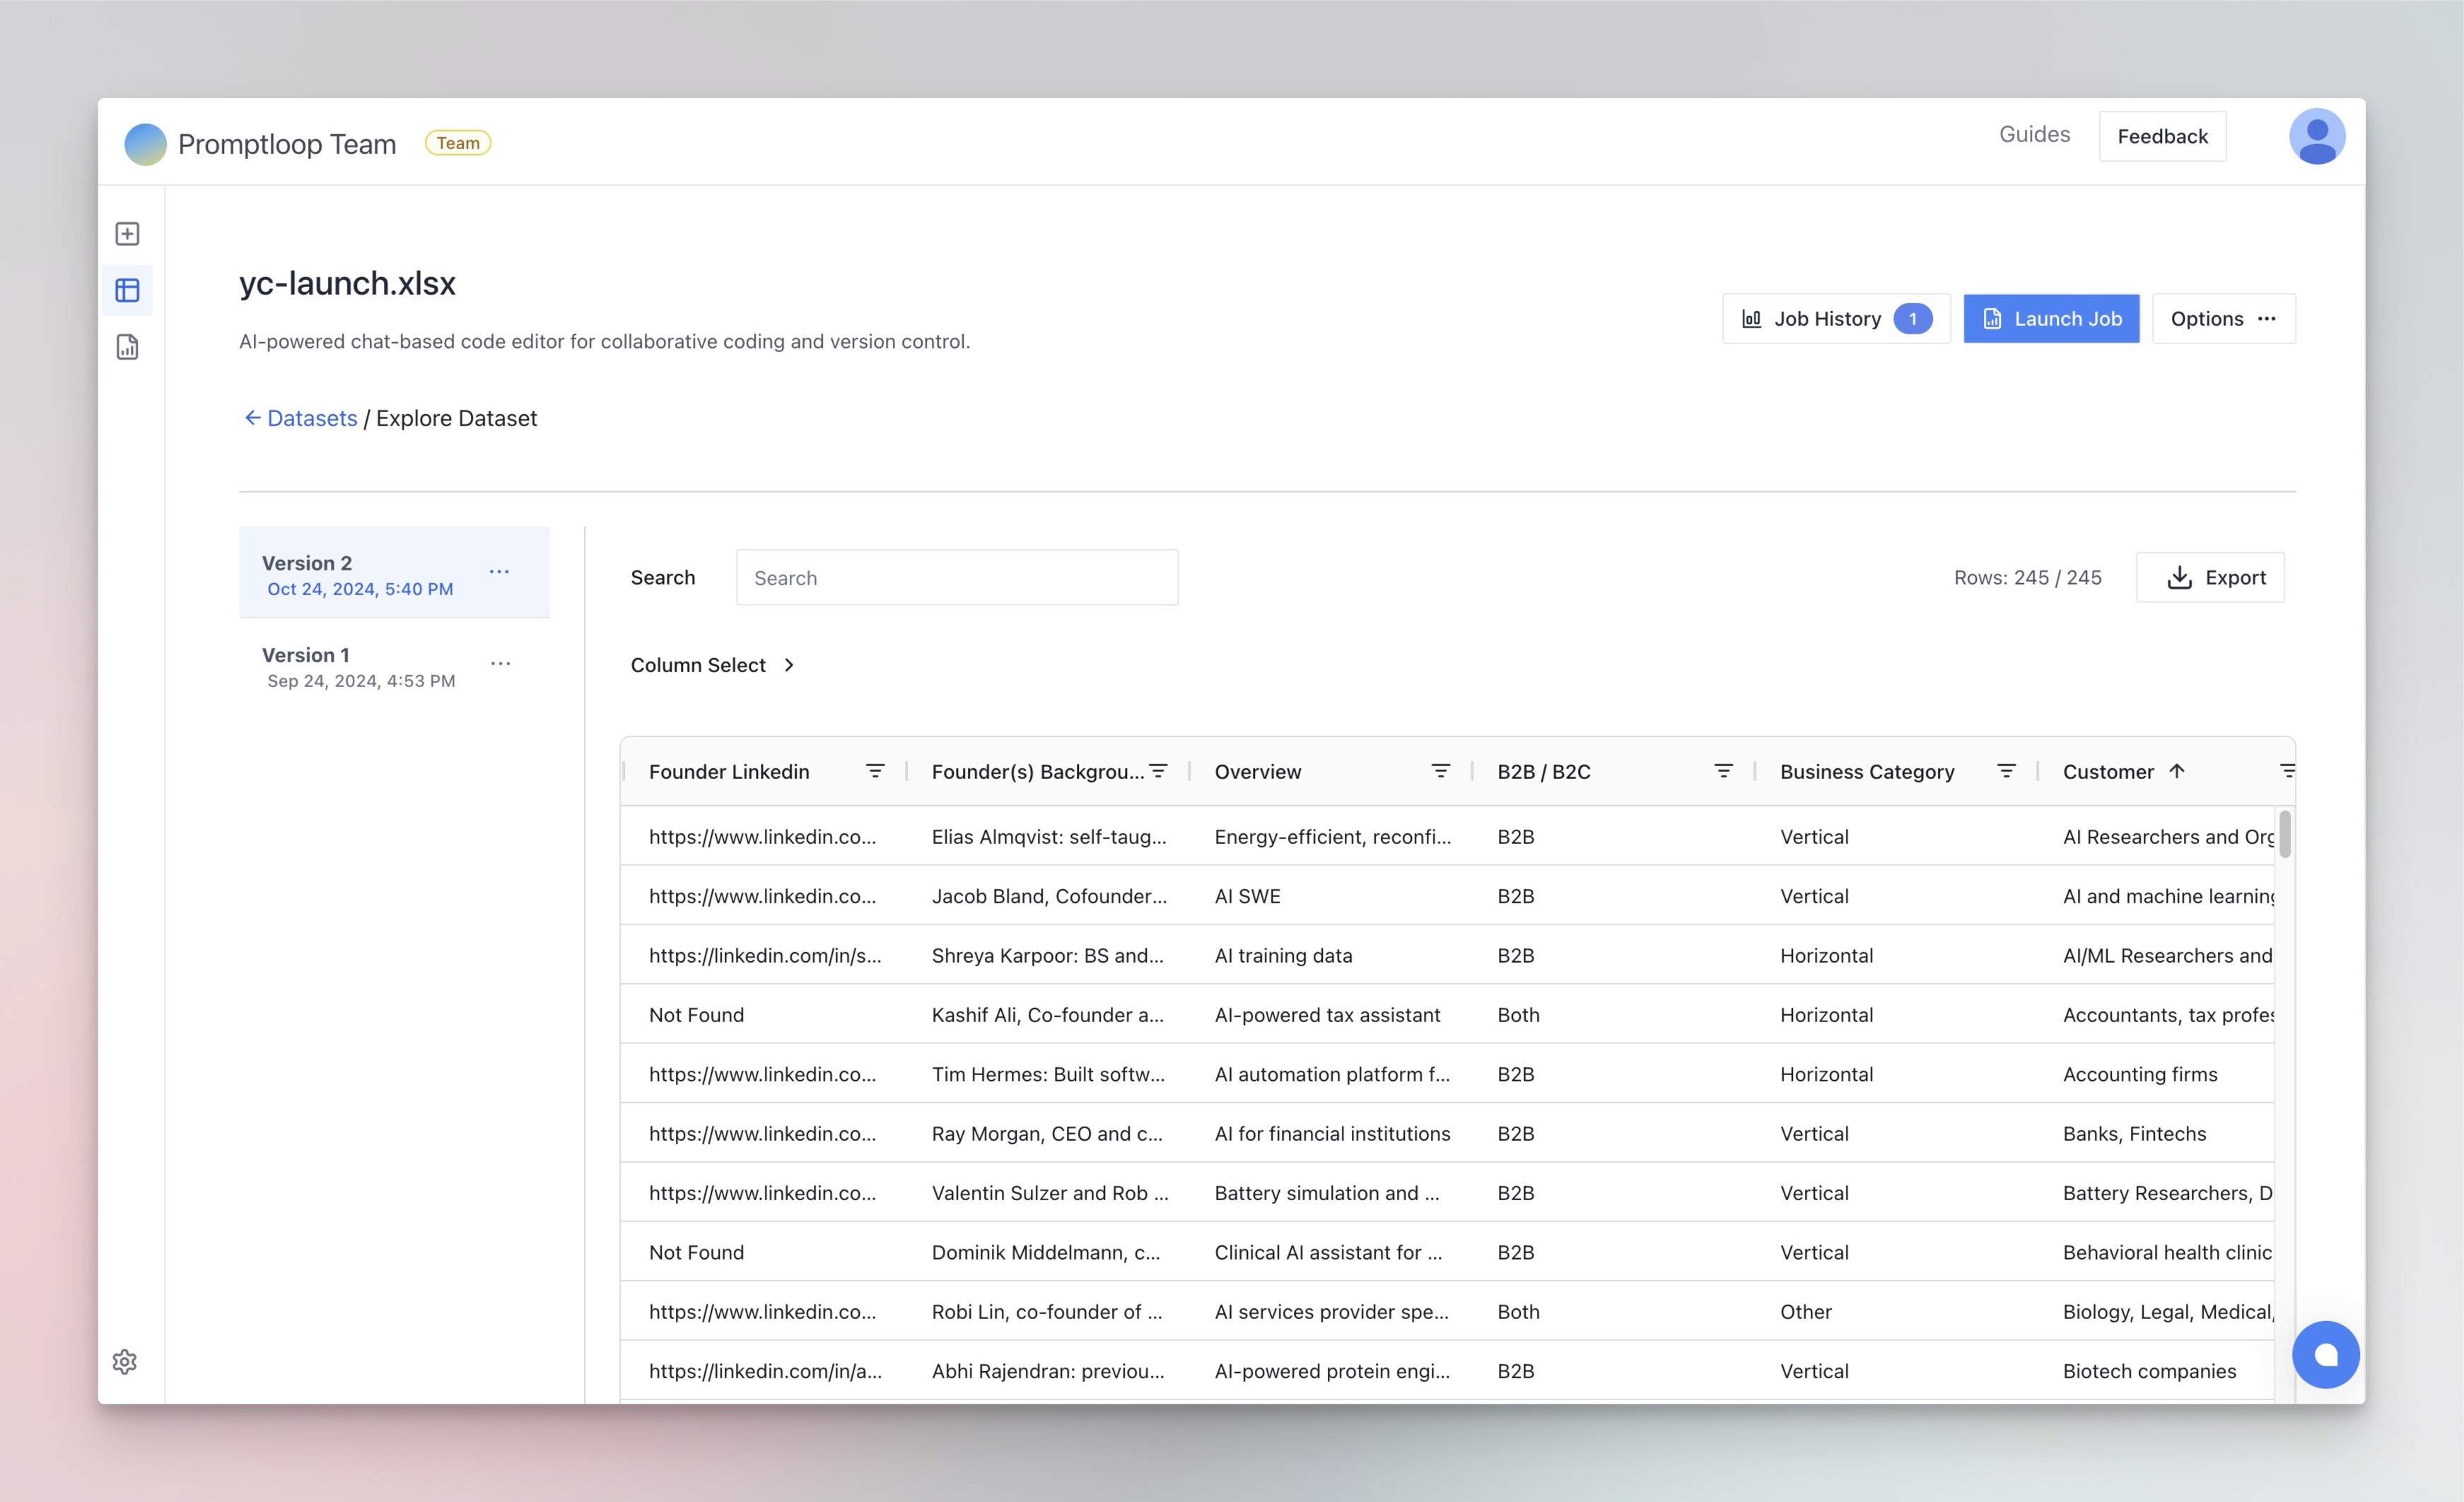This screenshot has width=2464, height=1502.
Task: Open filter for B2B / B2C column
Action: (x=1723, y=771)
